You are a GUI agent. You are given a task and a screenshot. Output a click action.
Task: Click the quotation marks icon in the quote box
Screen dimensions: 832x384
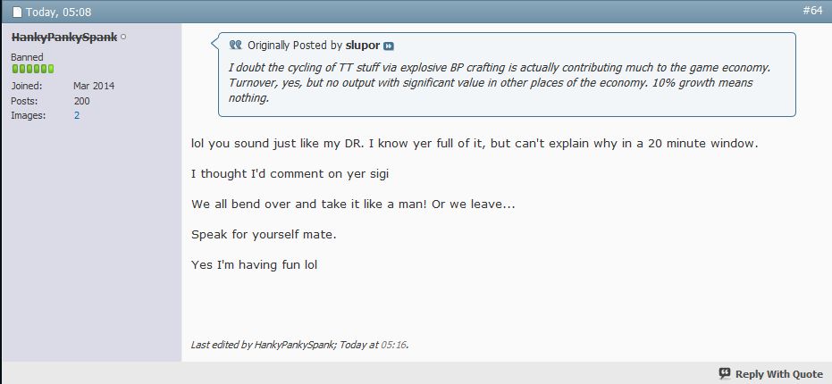click(x=236, y=45)
